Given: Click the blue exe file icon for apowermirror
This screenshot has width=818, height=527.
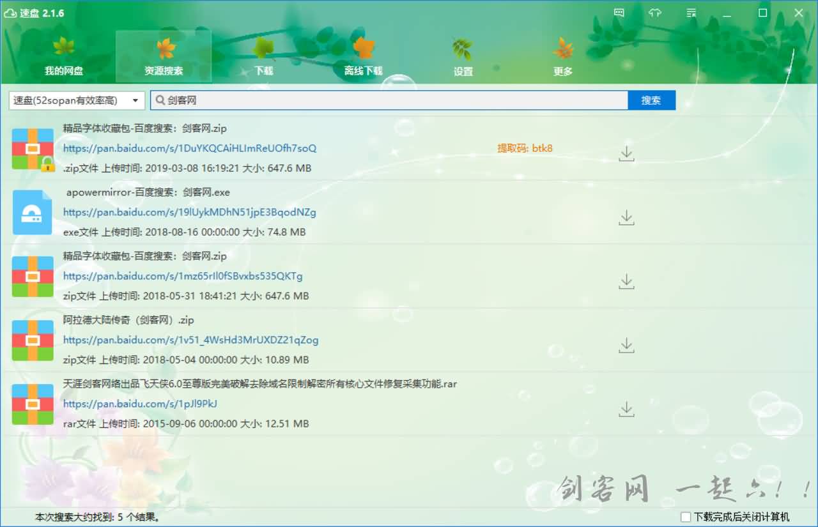Looking at the screenshot, I should click(x=33, y=213).
